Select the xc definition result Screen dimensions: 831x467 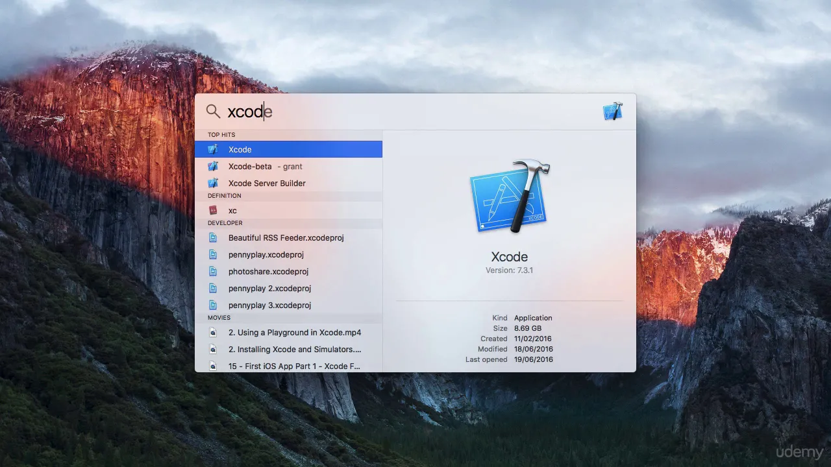[x=288, y=210]
